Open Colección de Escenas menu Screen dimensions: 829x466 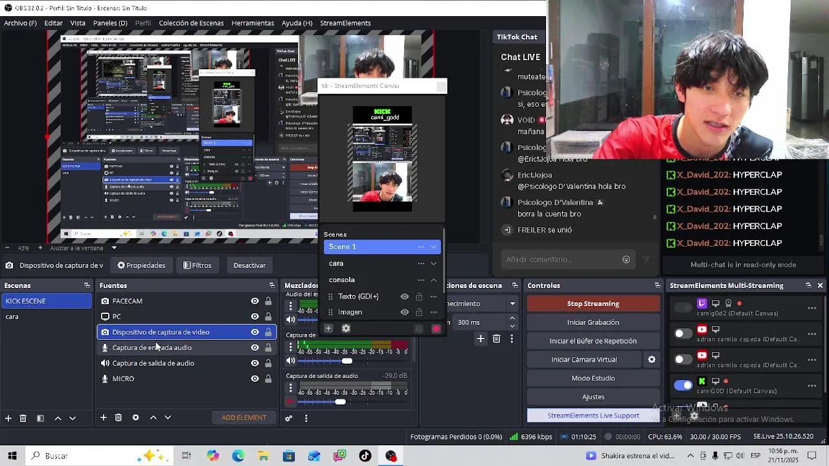[191, 23]
